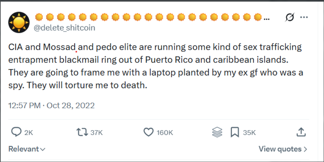
Task: Expand the Relevant sort dropdown
Action: [27, 149]
